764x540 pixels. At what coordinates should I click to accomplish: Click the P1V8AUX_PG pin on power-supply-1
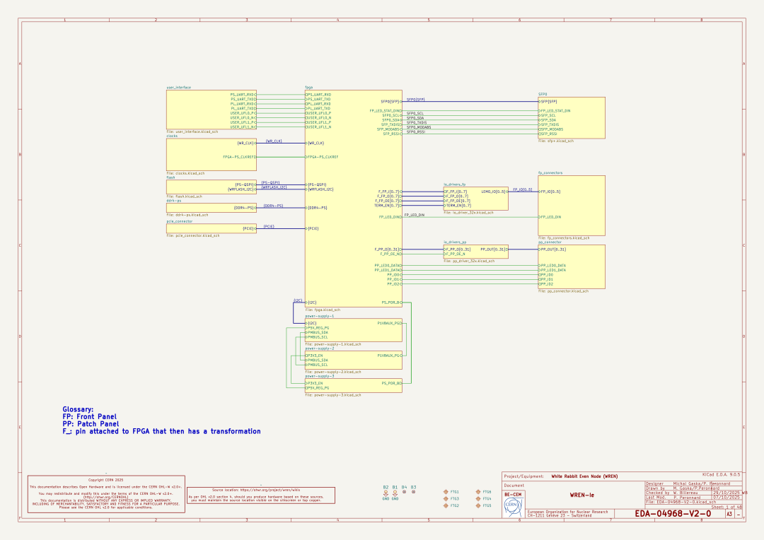(x=389, y=323)
